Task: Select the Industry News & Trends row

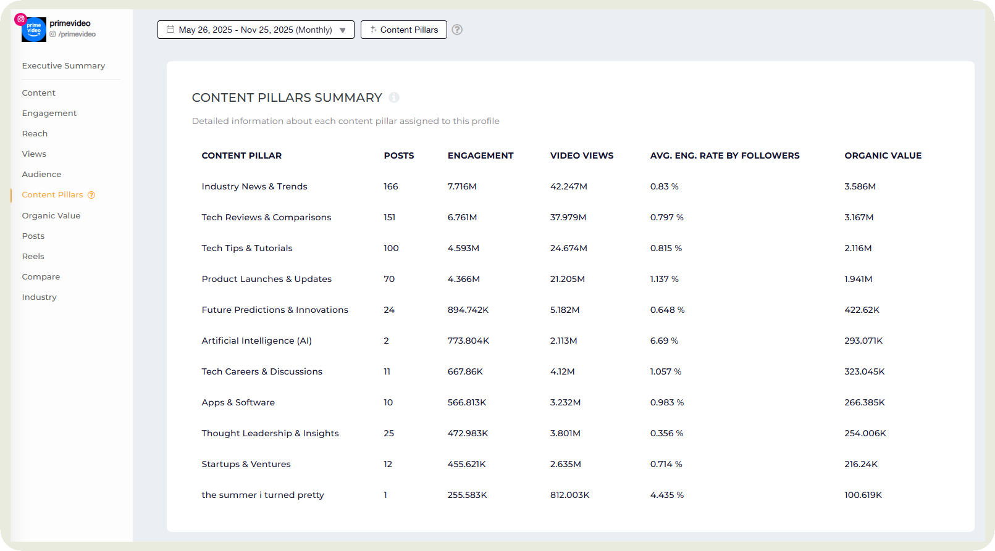Action: pyautogui.click(x=571, y=186)
